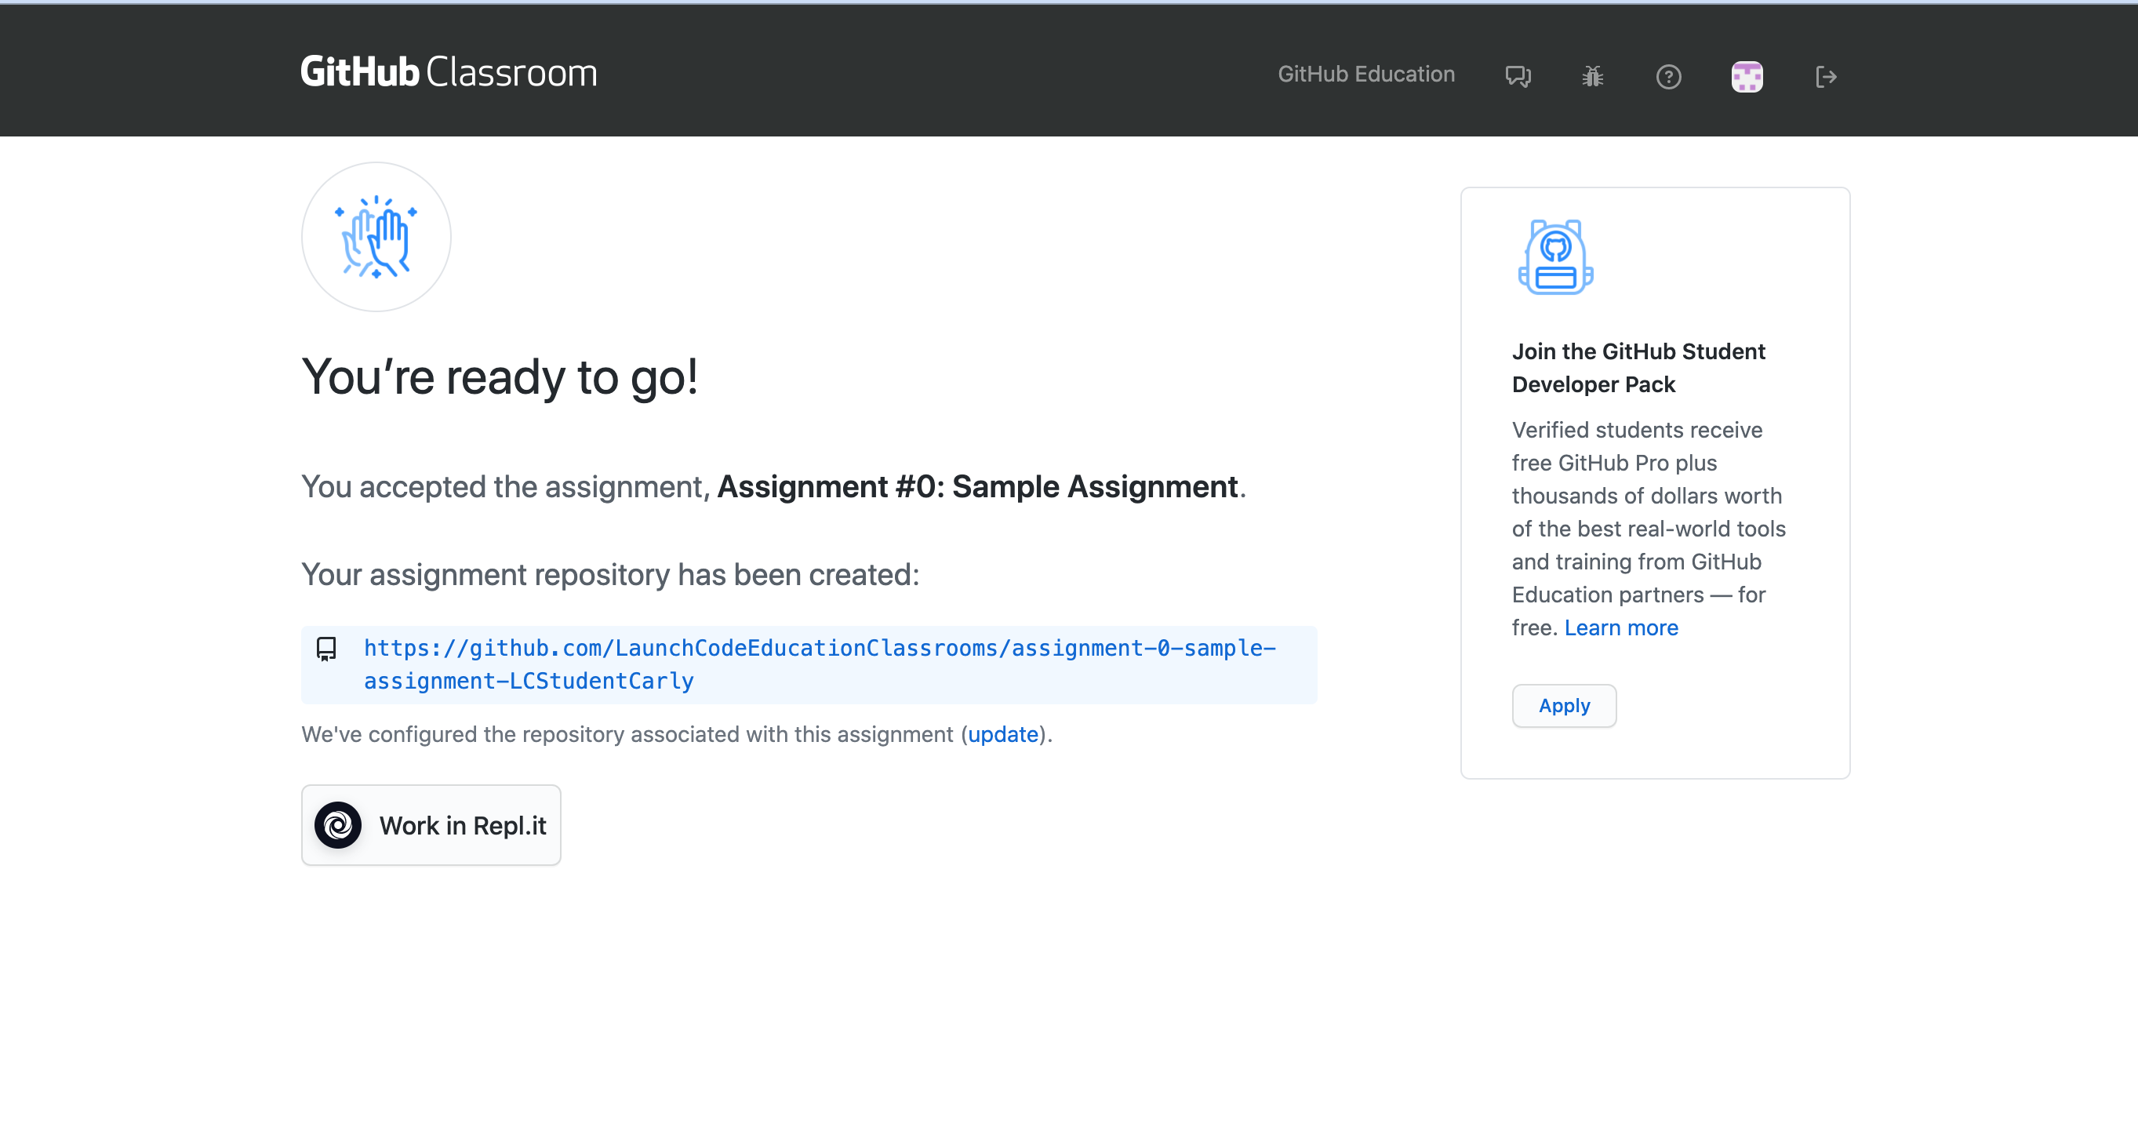2138x1131 pixels.
Task: Follow the Learn more link
Action: coord(1620,627)
